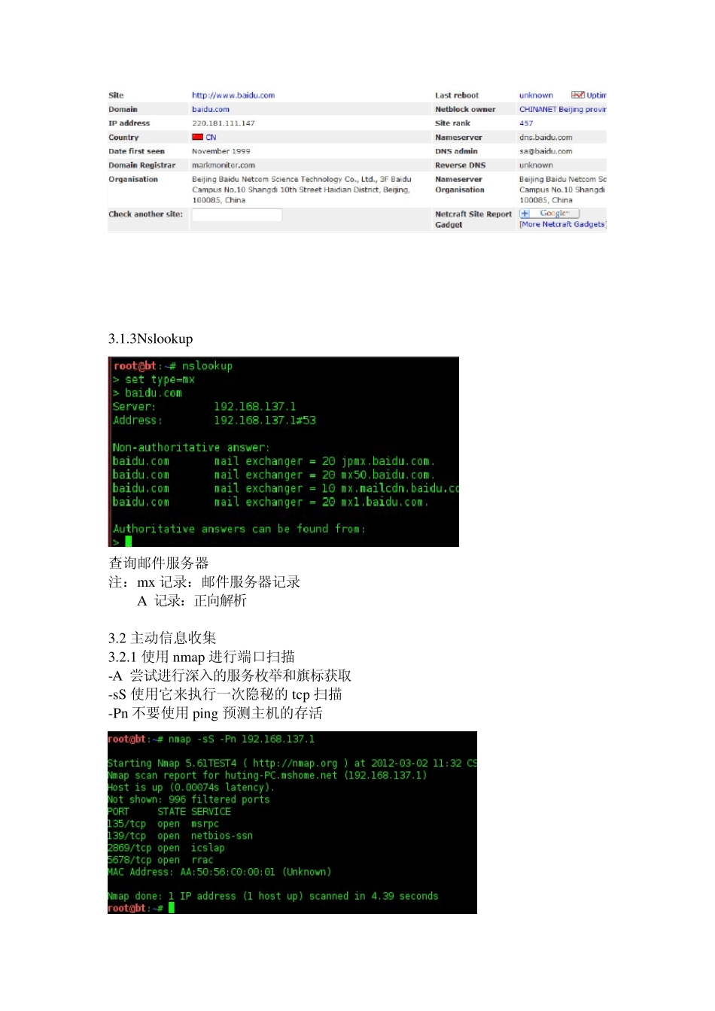The height and width of the screenshot is (1011, 715).
Task: Click the -sS option description line
Action: [x=225, y=694]
